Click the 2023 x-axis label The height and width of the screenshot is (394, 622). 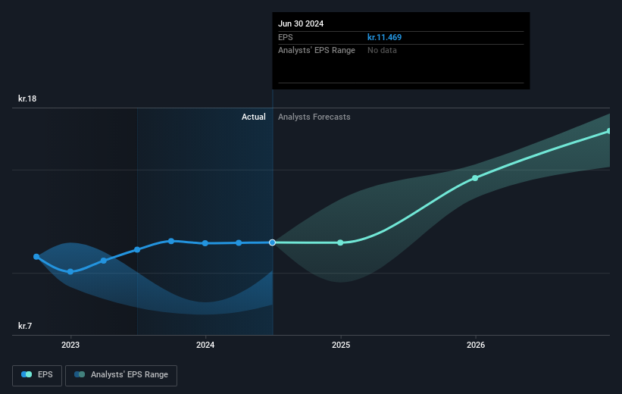(x=70, y=345)
